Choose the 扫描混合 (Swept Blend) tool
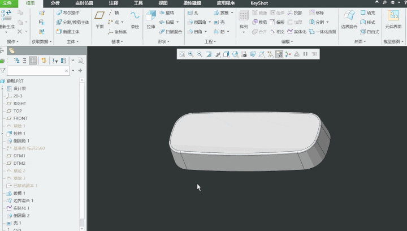 [171, 32]
